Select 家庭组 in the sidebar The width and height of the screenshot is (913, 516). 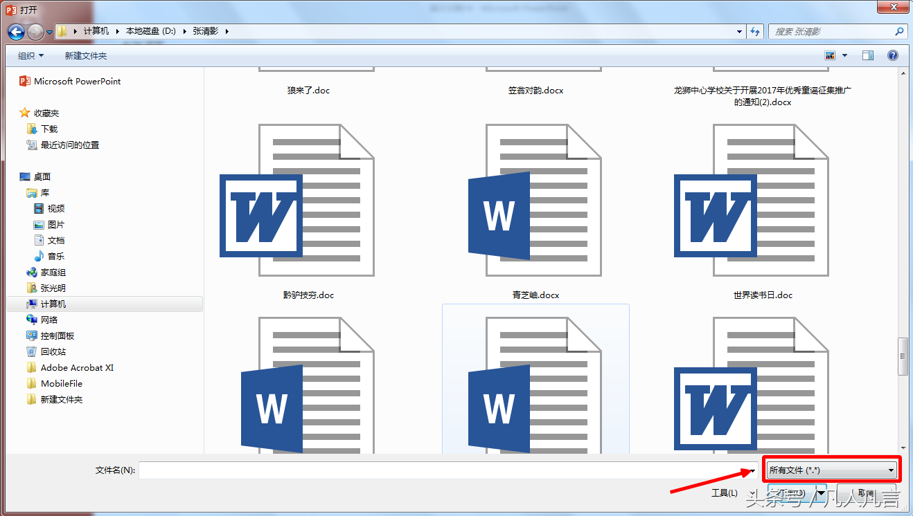point(46,272)
